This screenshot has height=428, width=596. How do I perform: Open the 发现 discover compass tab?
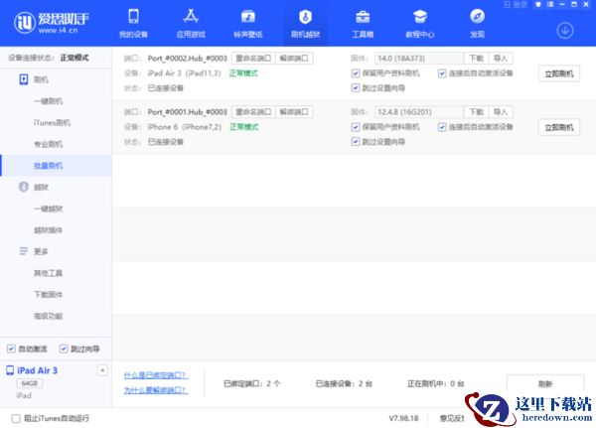(x=477, y=24)
